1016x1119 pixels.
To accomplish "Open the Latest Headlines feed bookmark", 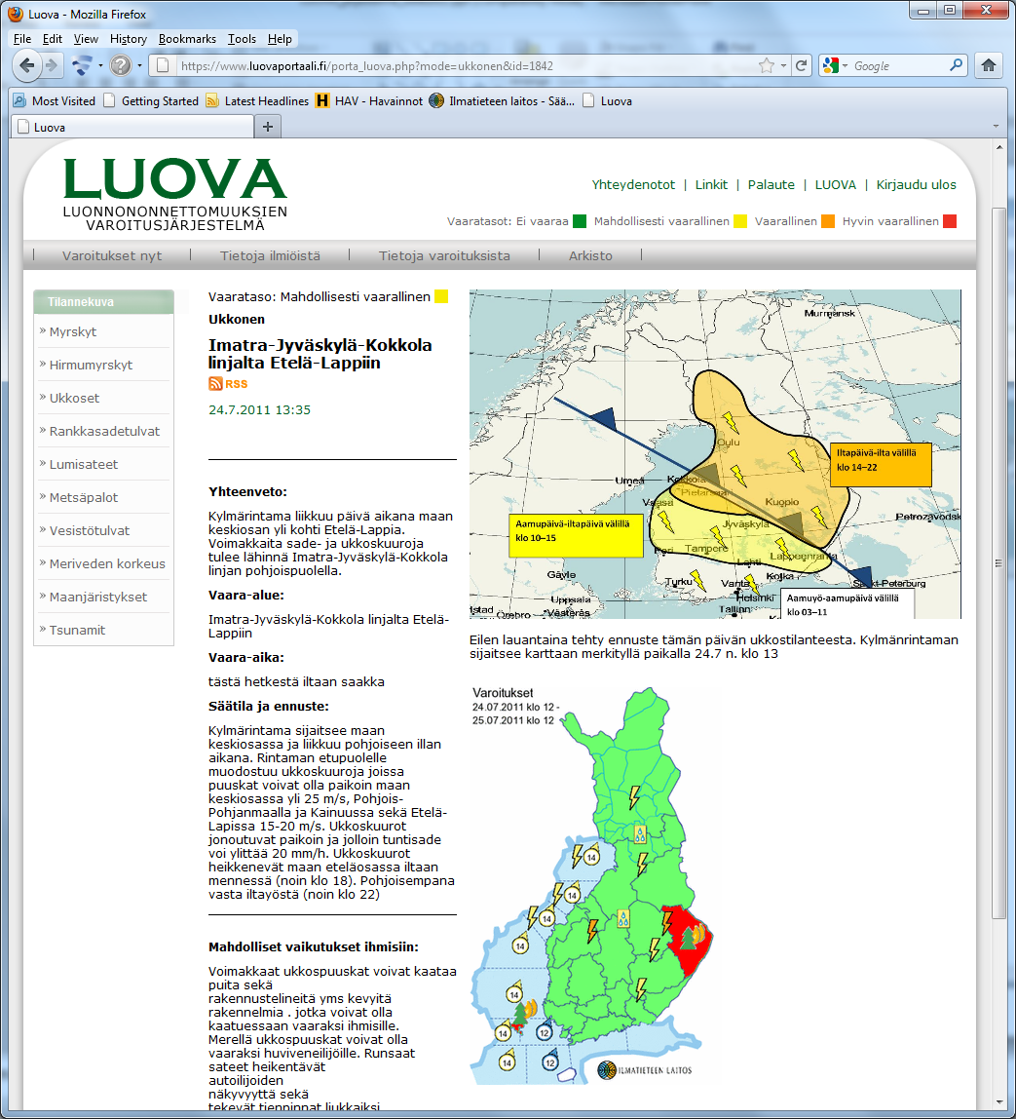I will click(x=257, y=100).
